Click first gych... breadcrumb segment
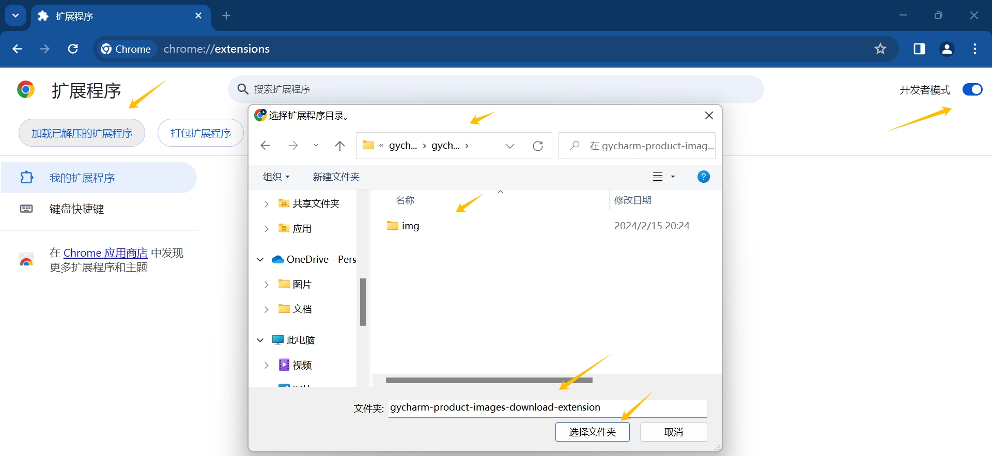 403,146
